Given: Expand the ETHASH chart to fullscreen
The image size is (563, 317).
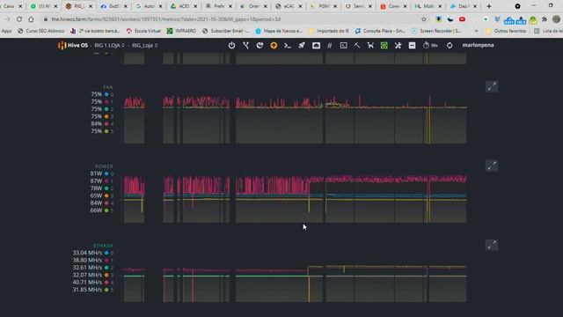Looking at the screenshot, I should (492, 245).
